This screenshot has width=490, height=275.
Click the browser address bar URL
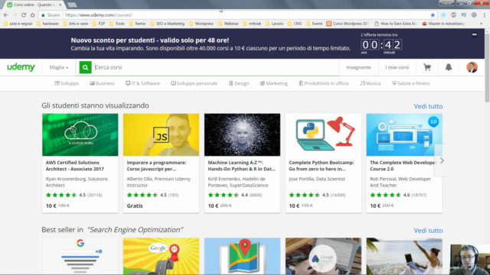(x=99, y=15)
